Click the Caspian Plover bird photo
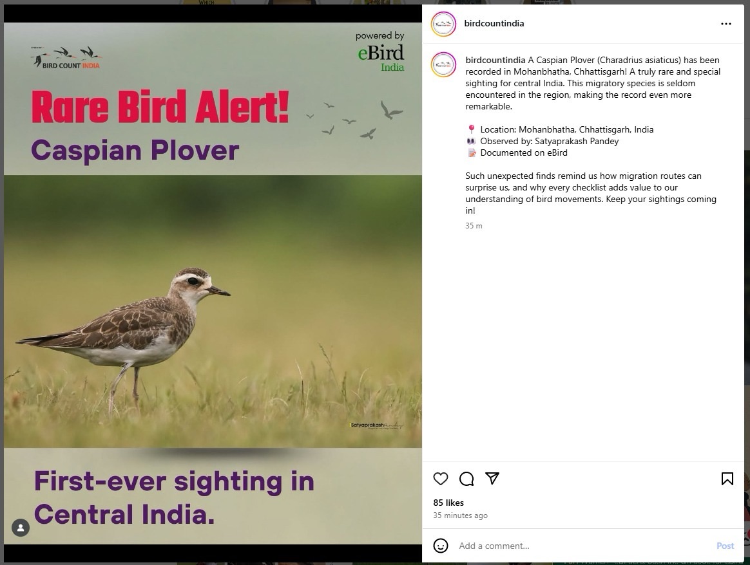This screenshot has width=750, height=565. pyautogui.click(x=213, y=311)
